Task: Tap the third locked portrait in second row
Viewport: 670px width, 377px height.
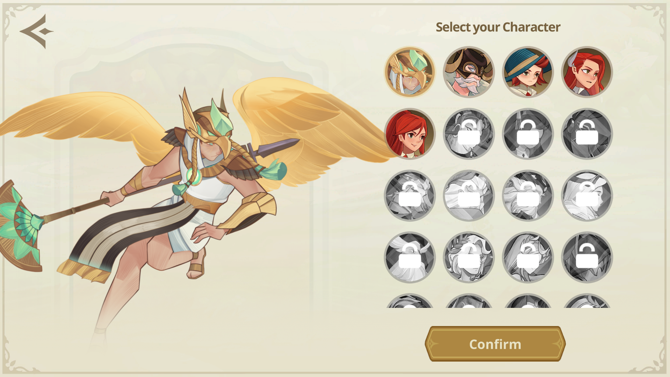Action: point(587,134)
